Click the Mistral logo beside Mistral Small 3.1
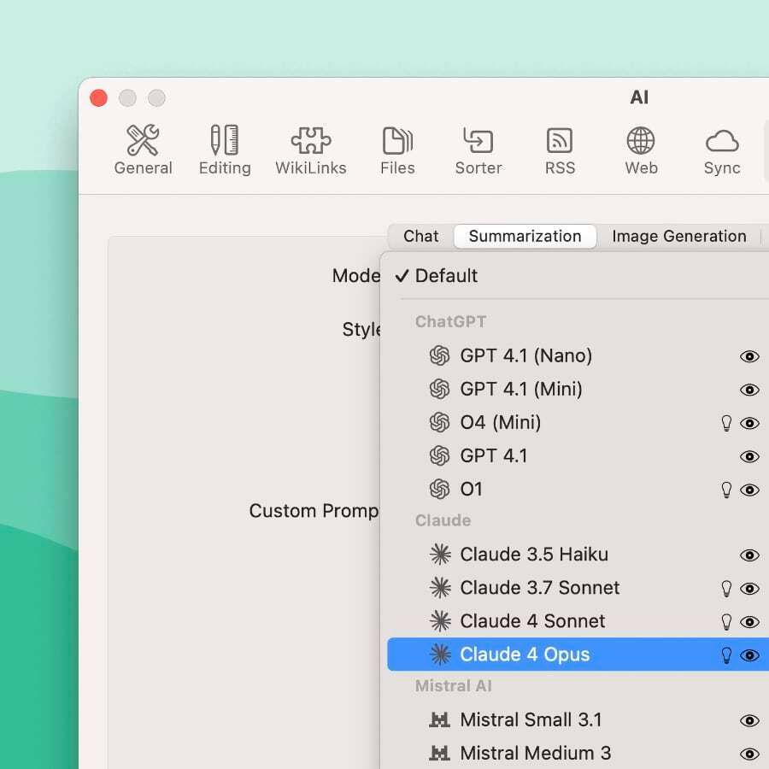 click(439, 719)
